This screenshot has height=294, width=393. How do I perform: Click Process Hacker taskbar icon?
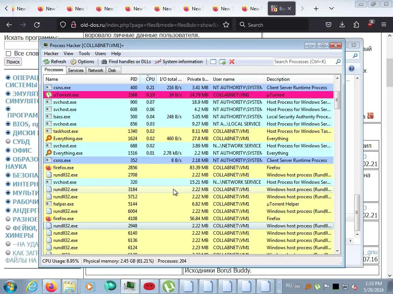coord(129,286)
